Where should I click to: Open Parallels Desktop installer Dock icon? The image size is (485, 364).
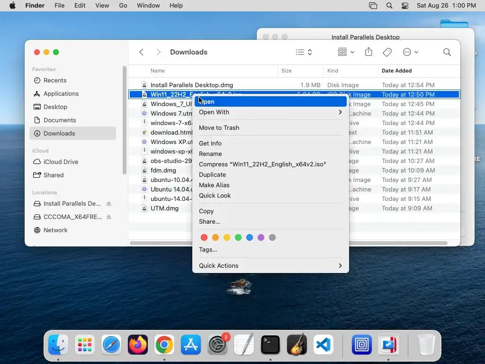pyautogui.click(x=388, y=345)
